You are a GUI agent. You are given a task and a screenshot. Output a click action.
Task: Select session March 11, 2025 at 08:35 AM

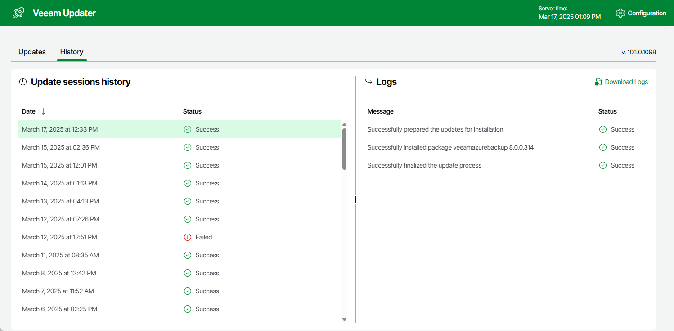click(180, 255)
